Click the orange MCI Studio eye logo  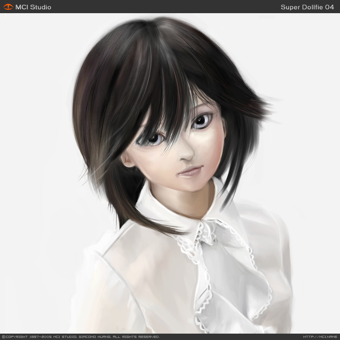coord(8,7)
